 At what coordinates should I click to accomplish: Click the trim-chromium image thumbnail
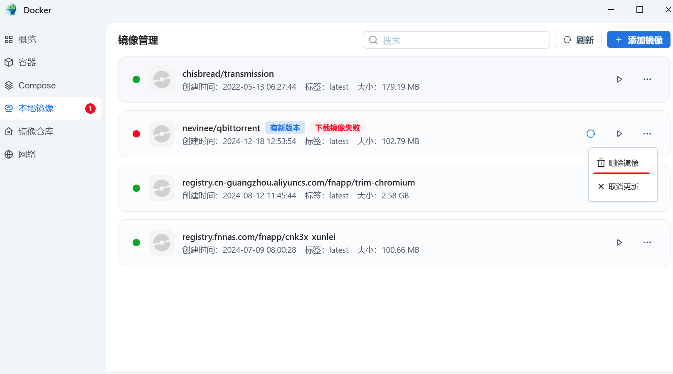pos(162,188)
